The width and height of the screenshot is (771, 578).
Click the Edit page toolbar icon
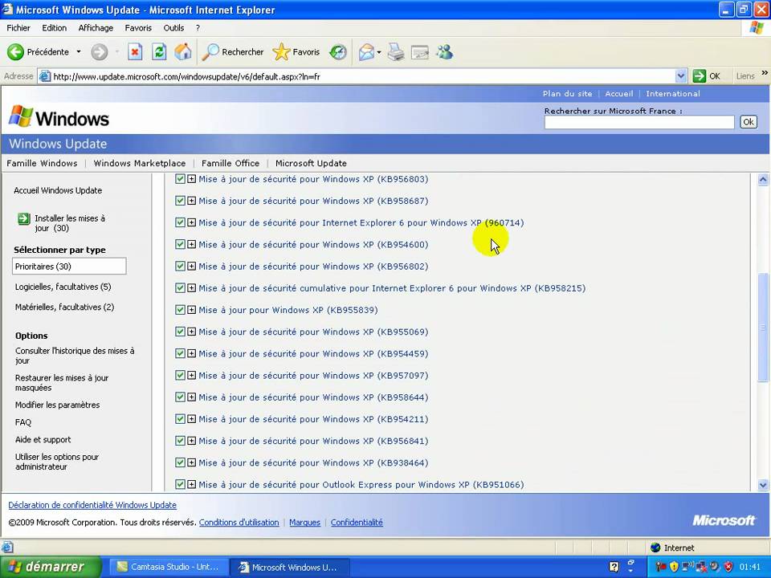(x=420, y=51)
